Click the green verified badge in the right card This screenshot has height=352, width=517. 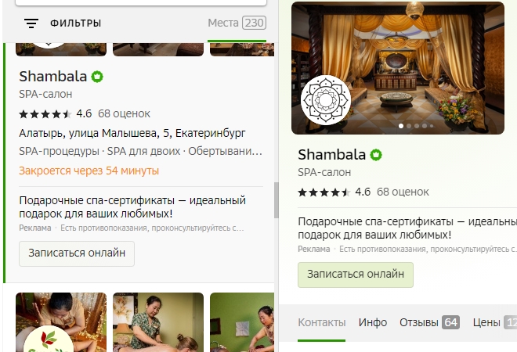376,155
